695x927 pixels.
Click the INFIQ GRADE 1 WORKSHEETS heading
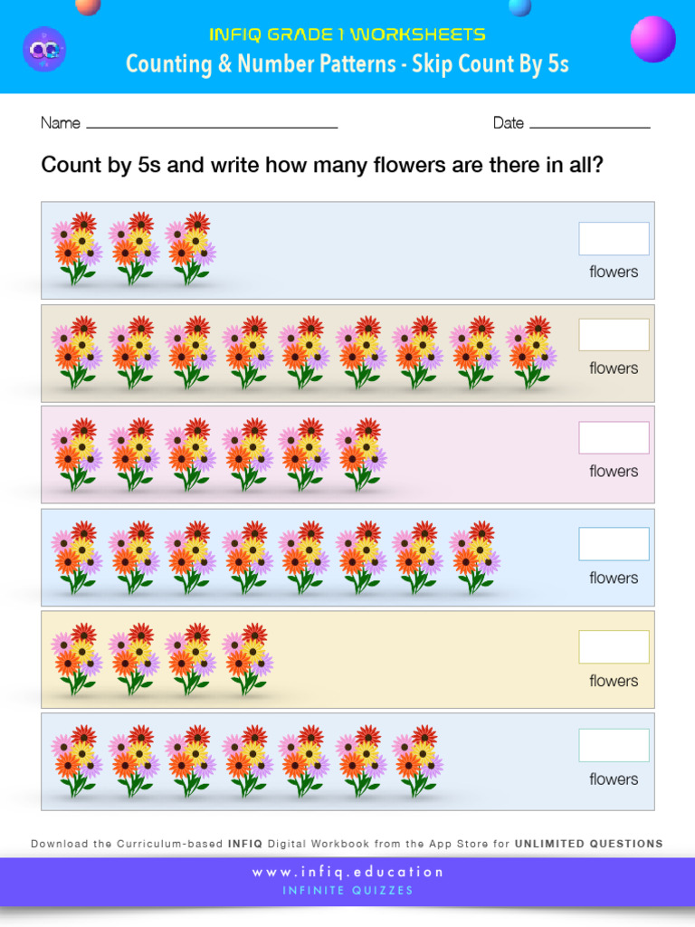point(347,35)
